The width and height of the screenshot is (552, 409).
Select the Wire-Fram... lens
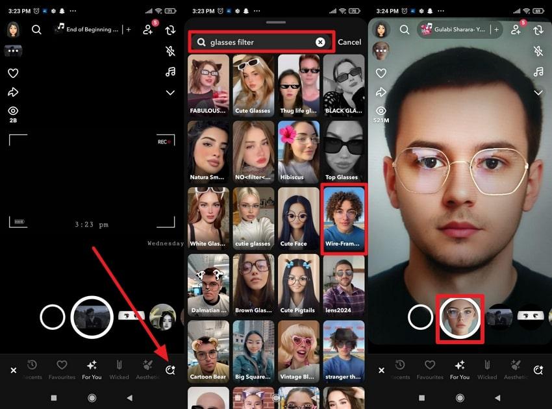coord(344,219)
